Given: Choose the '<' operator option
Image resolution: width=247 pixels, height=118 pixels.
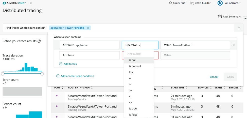Looking at the screenshot, I should point(139,96).
